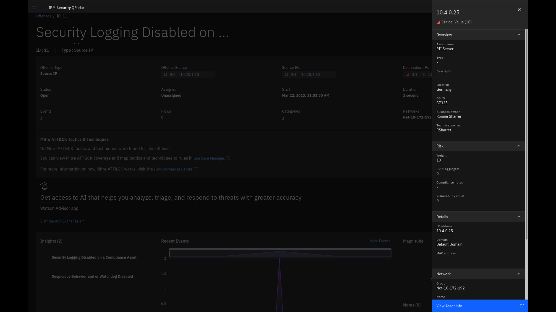Collapse the Risk section
This screenshot has height=312, width=556.
519,146
